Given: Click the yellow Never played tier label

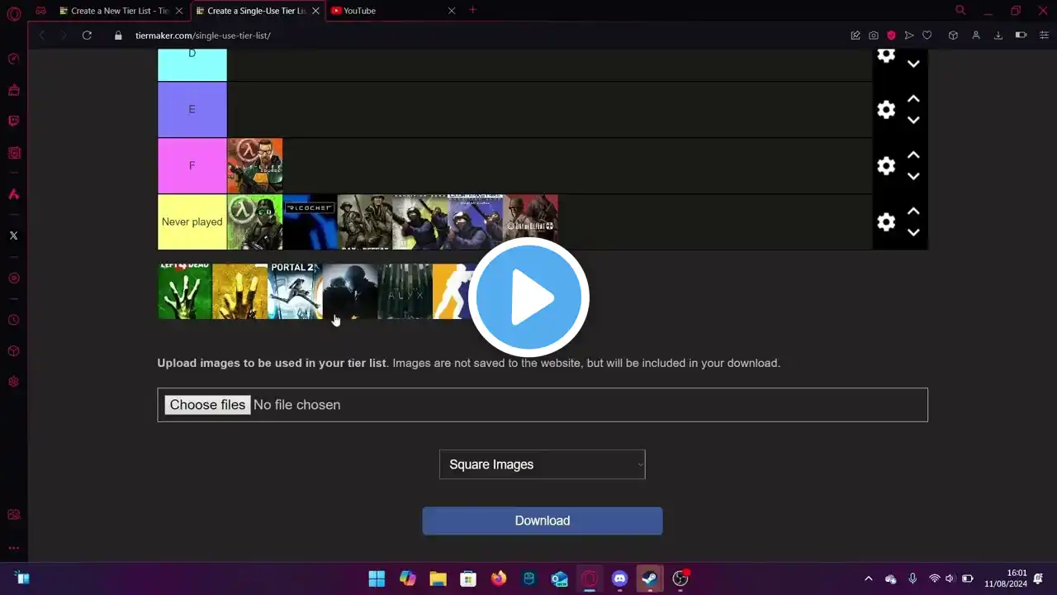Looking at the screenshot, I should 192,222.
